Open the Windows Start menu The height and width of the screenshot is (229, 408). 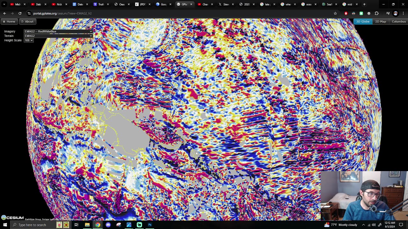pyautogui.click(x=5, y=225)
